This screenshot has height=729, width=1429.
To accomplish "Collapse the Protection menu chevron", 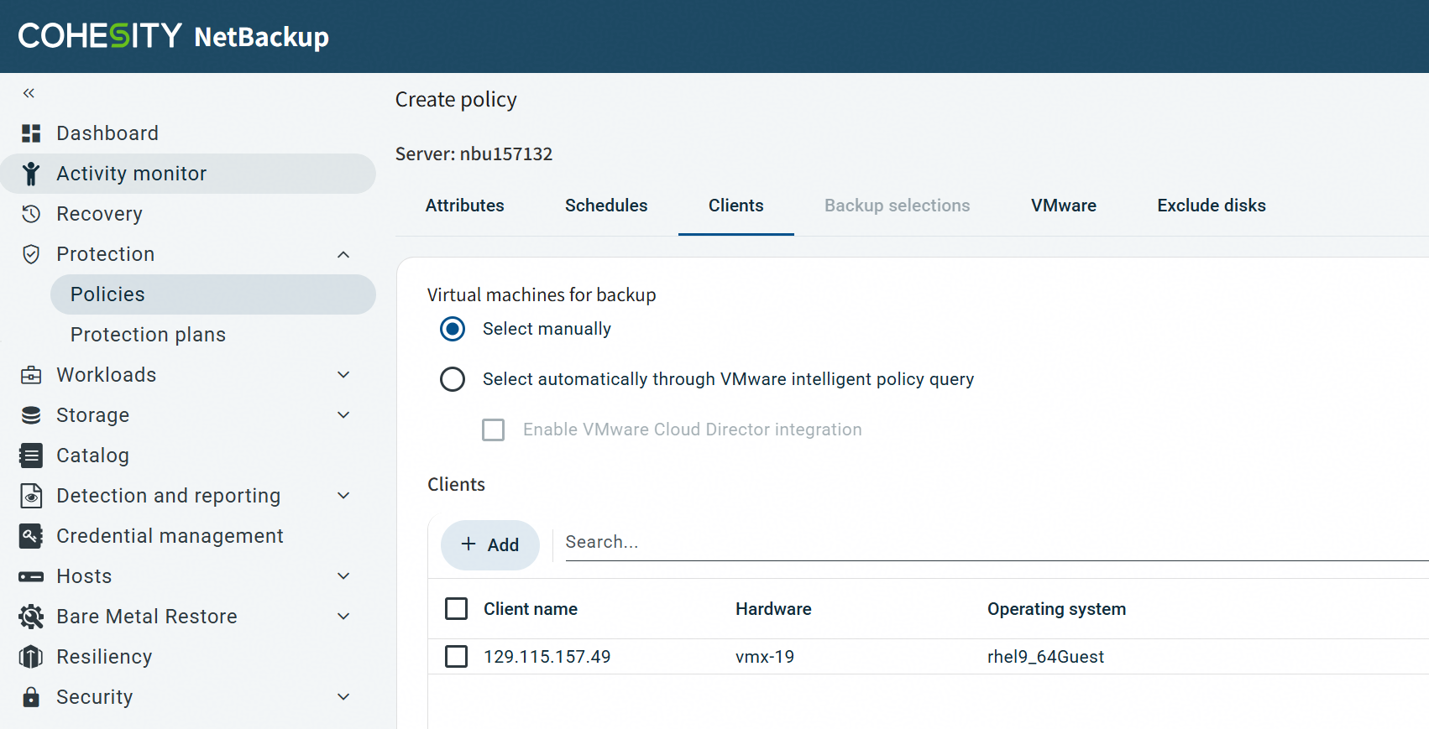I will 343,254.
